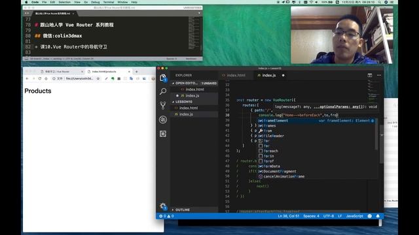Choose the forin snippet suggestion
This screenshot has height=235, width=419.
316,156
